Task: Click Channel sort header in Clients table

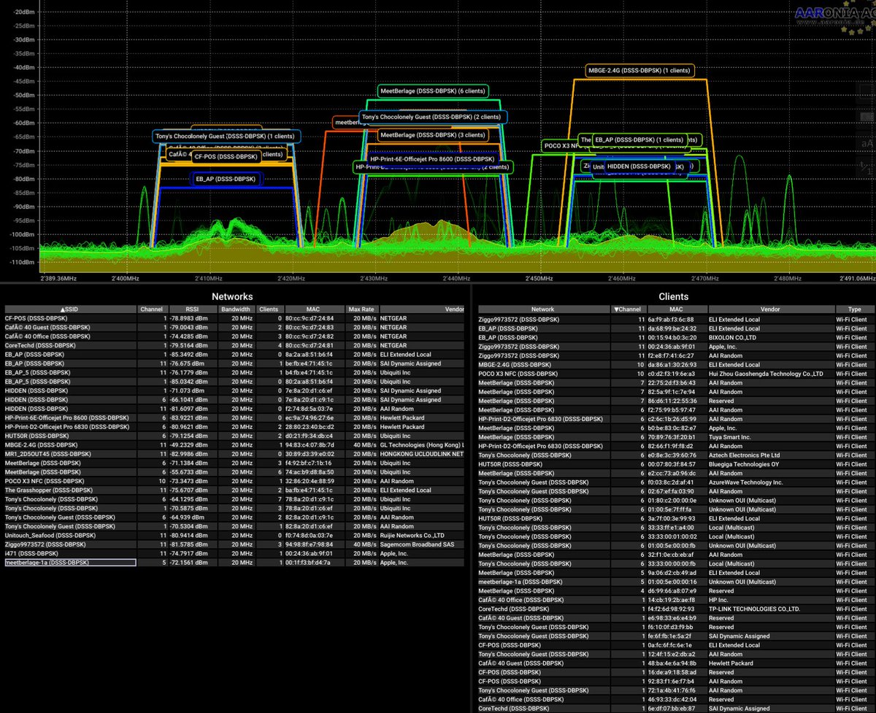Action: (628, 309)
